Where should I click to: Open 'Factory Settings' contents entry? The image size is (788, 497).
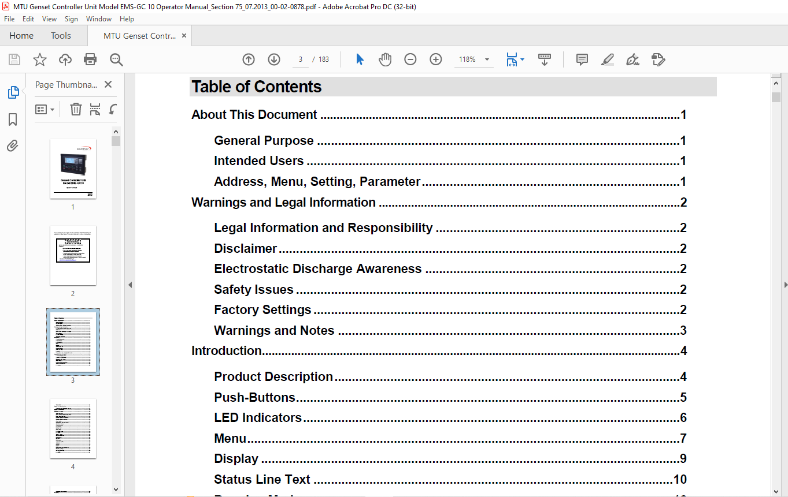coord(450,310)
